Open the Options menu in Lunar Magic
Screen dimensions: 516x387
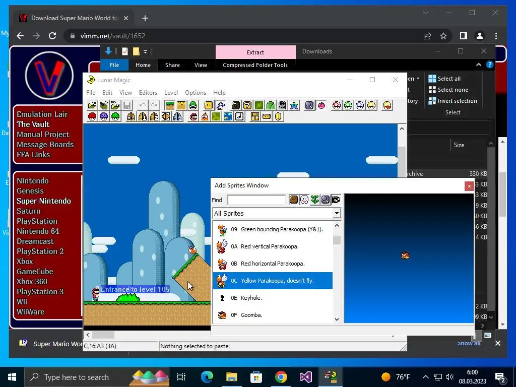(196, 93)
